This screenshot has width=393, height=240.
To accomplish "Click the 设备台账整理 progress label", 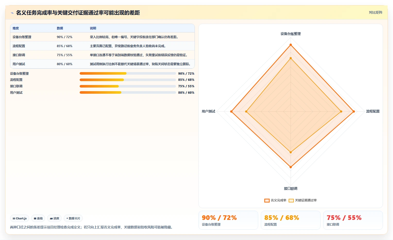I will [19, 74].
